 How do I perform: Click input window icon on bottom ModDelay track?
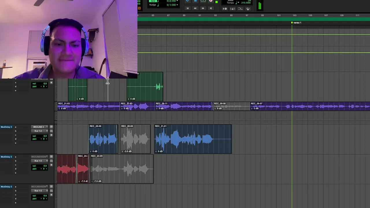click(x=51, y=187)
